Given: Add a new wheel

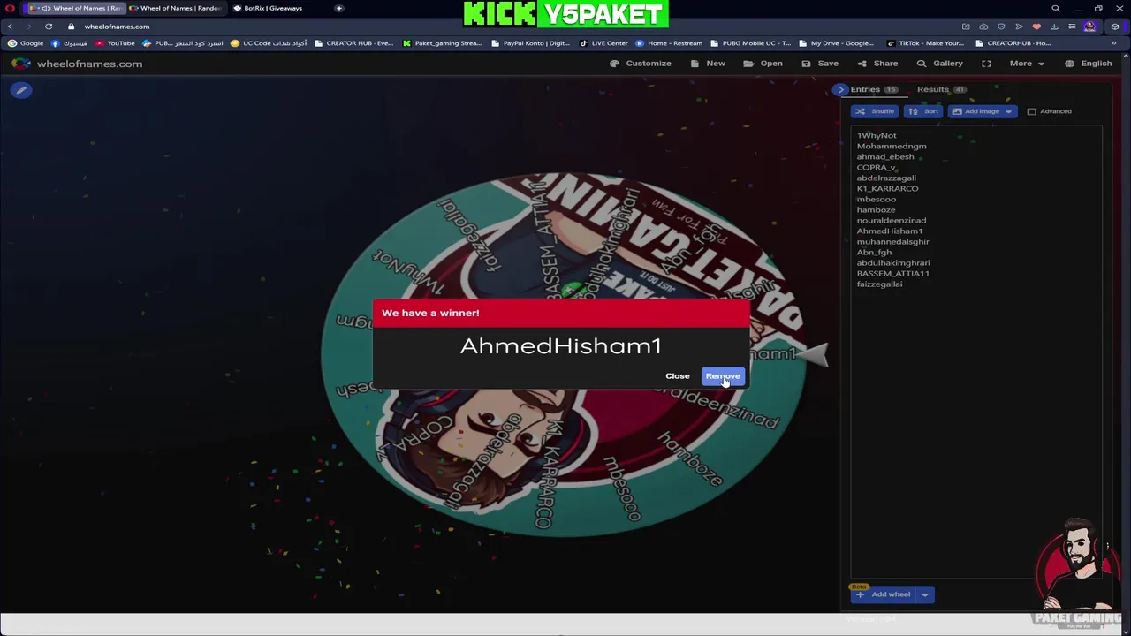Looking at the screenshot, I should click(883, 594).
